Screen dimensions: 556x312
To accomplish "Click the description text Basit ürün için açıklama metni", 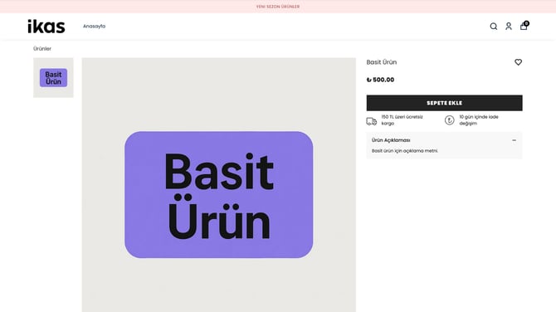I will point(405,151).
